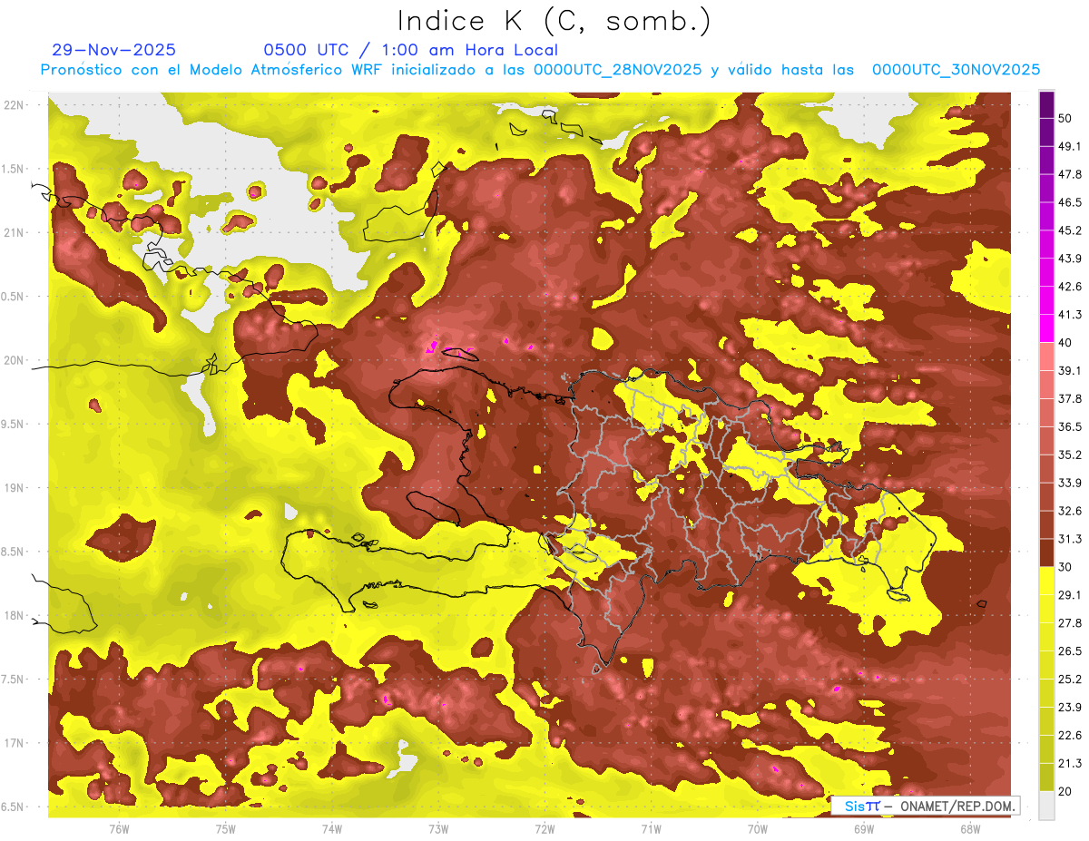
Task: Click the colorbar value '46.5'
Action: point(1070,203)
